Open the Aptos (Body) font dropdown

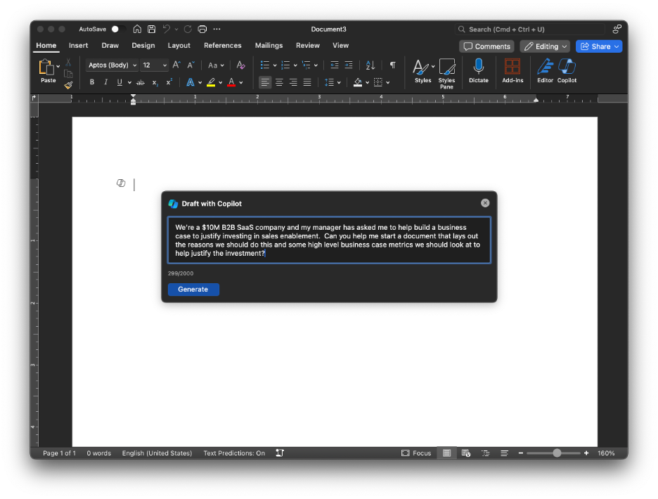(112, 65)
